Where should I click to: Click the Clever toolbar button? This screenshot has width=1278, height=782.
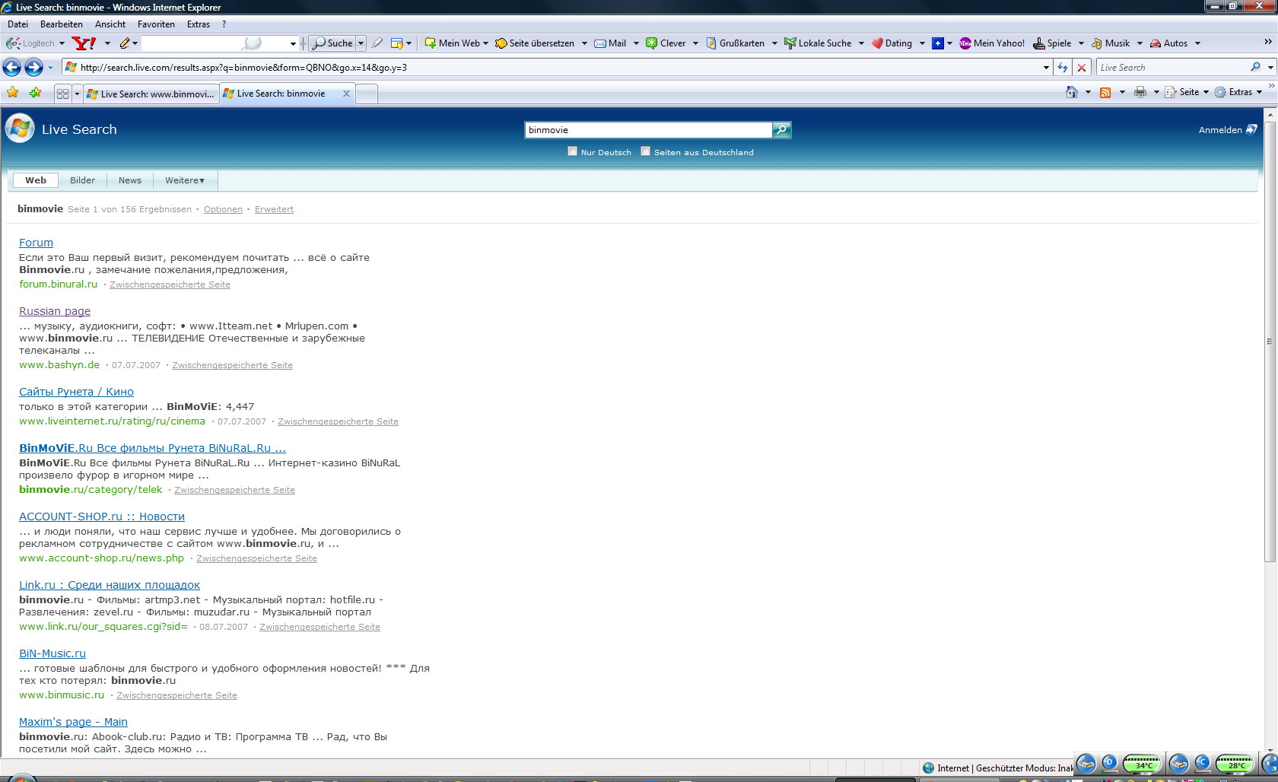point(666,43)
